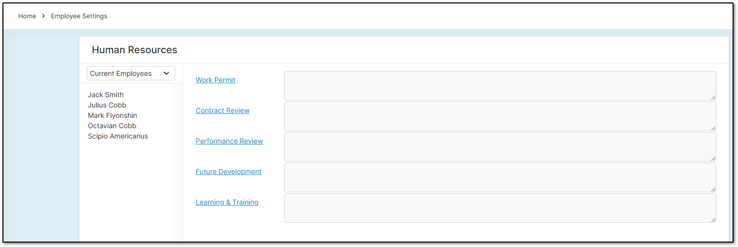The height and width of the screenshot is (247, 738).
Task: Select employee Jack Smith
Action: click(x=106, y=95)
